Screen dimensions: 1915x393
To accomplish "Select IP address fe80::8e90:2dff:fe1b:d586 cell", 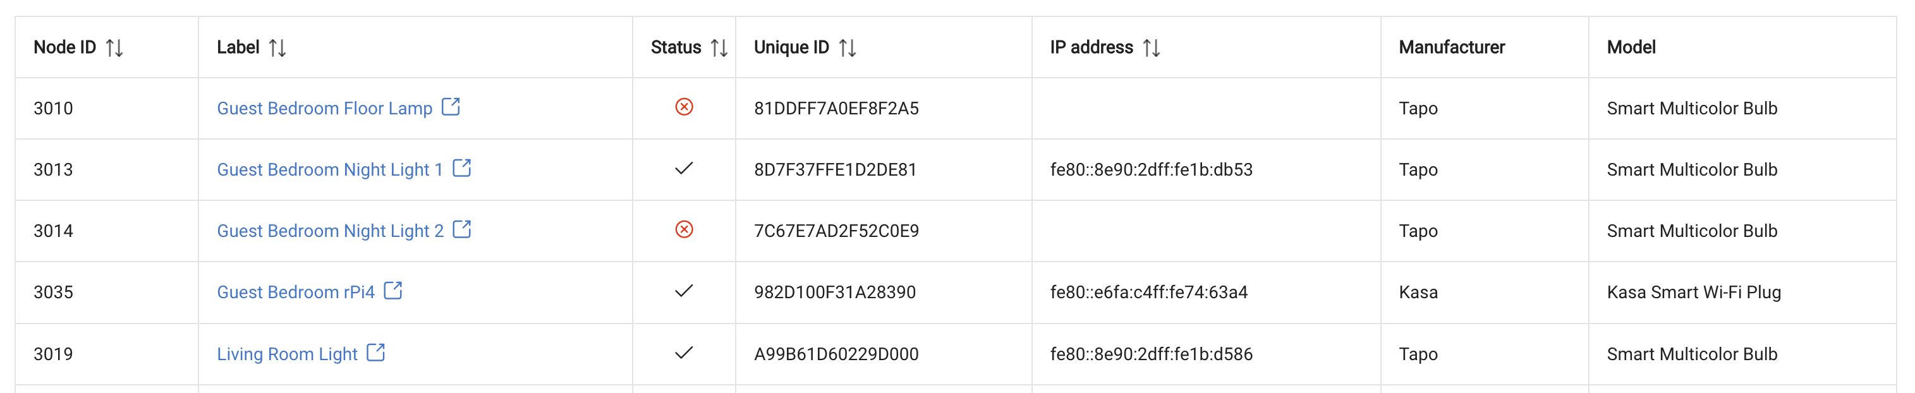I will click(x=1206, y=354).
